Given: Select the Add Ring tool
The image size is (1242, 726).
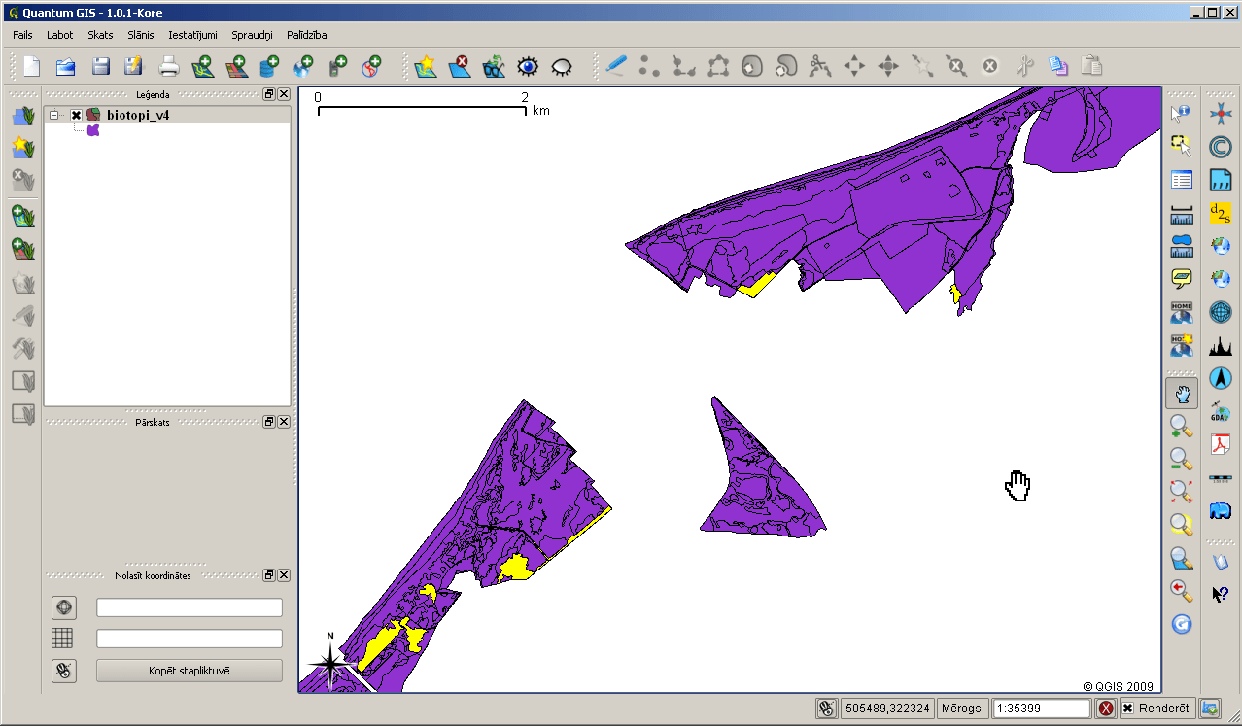Looking at the screenshot, I should pyautogui.click(x=752, y=66).
